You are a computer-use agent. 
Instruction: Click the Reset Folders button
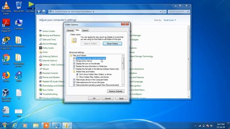tap(112, 44)
